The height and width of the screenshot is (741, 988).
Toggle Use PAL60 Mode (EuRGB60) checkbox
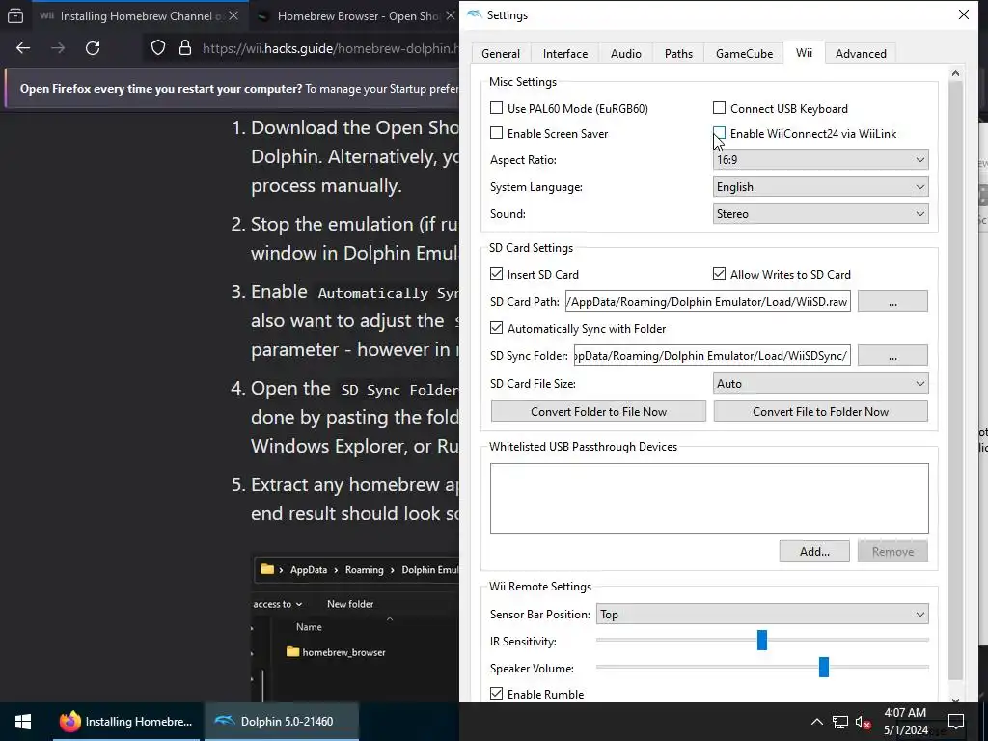[x=497, y=108]
